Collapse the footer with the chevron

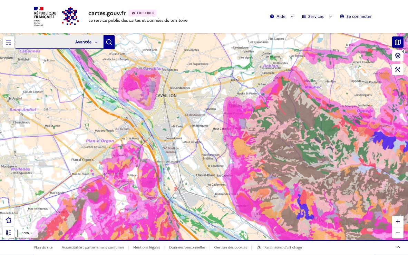tap(398, 247)
